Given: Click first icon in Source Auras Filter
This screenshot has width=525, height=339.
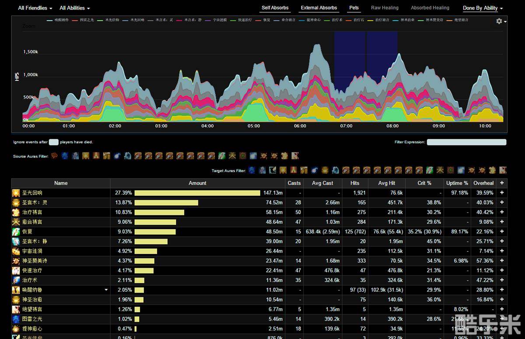Looking at the screenshot, I should [x=55, y=156].
